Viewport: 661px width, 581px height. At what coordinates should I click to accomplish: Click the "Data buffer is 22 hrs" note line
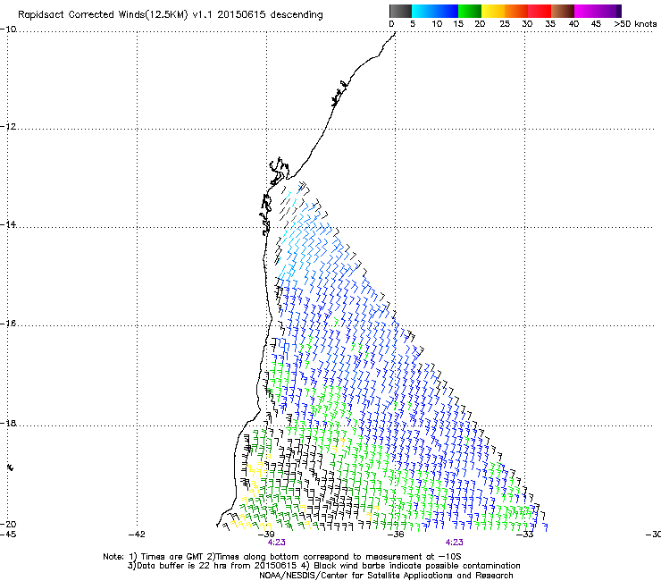pyautogui.click(x=323, y=566)
